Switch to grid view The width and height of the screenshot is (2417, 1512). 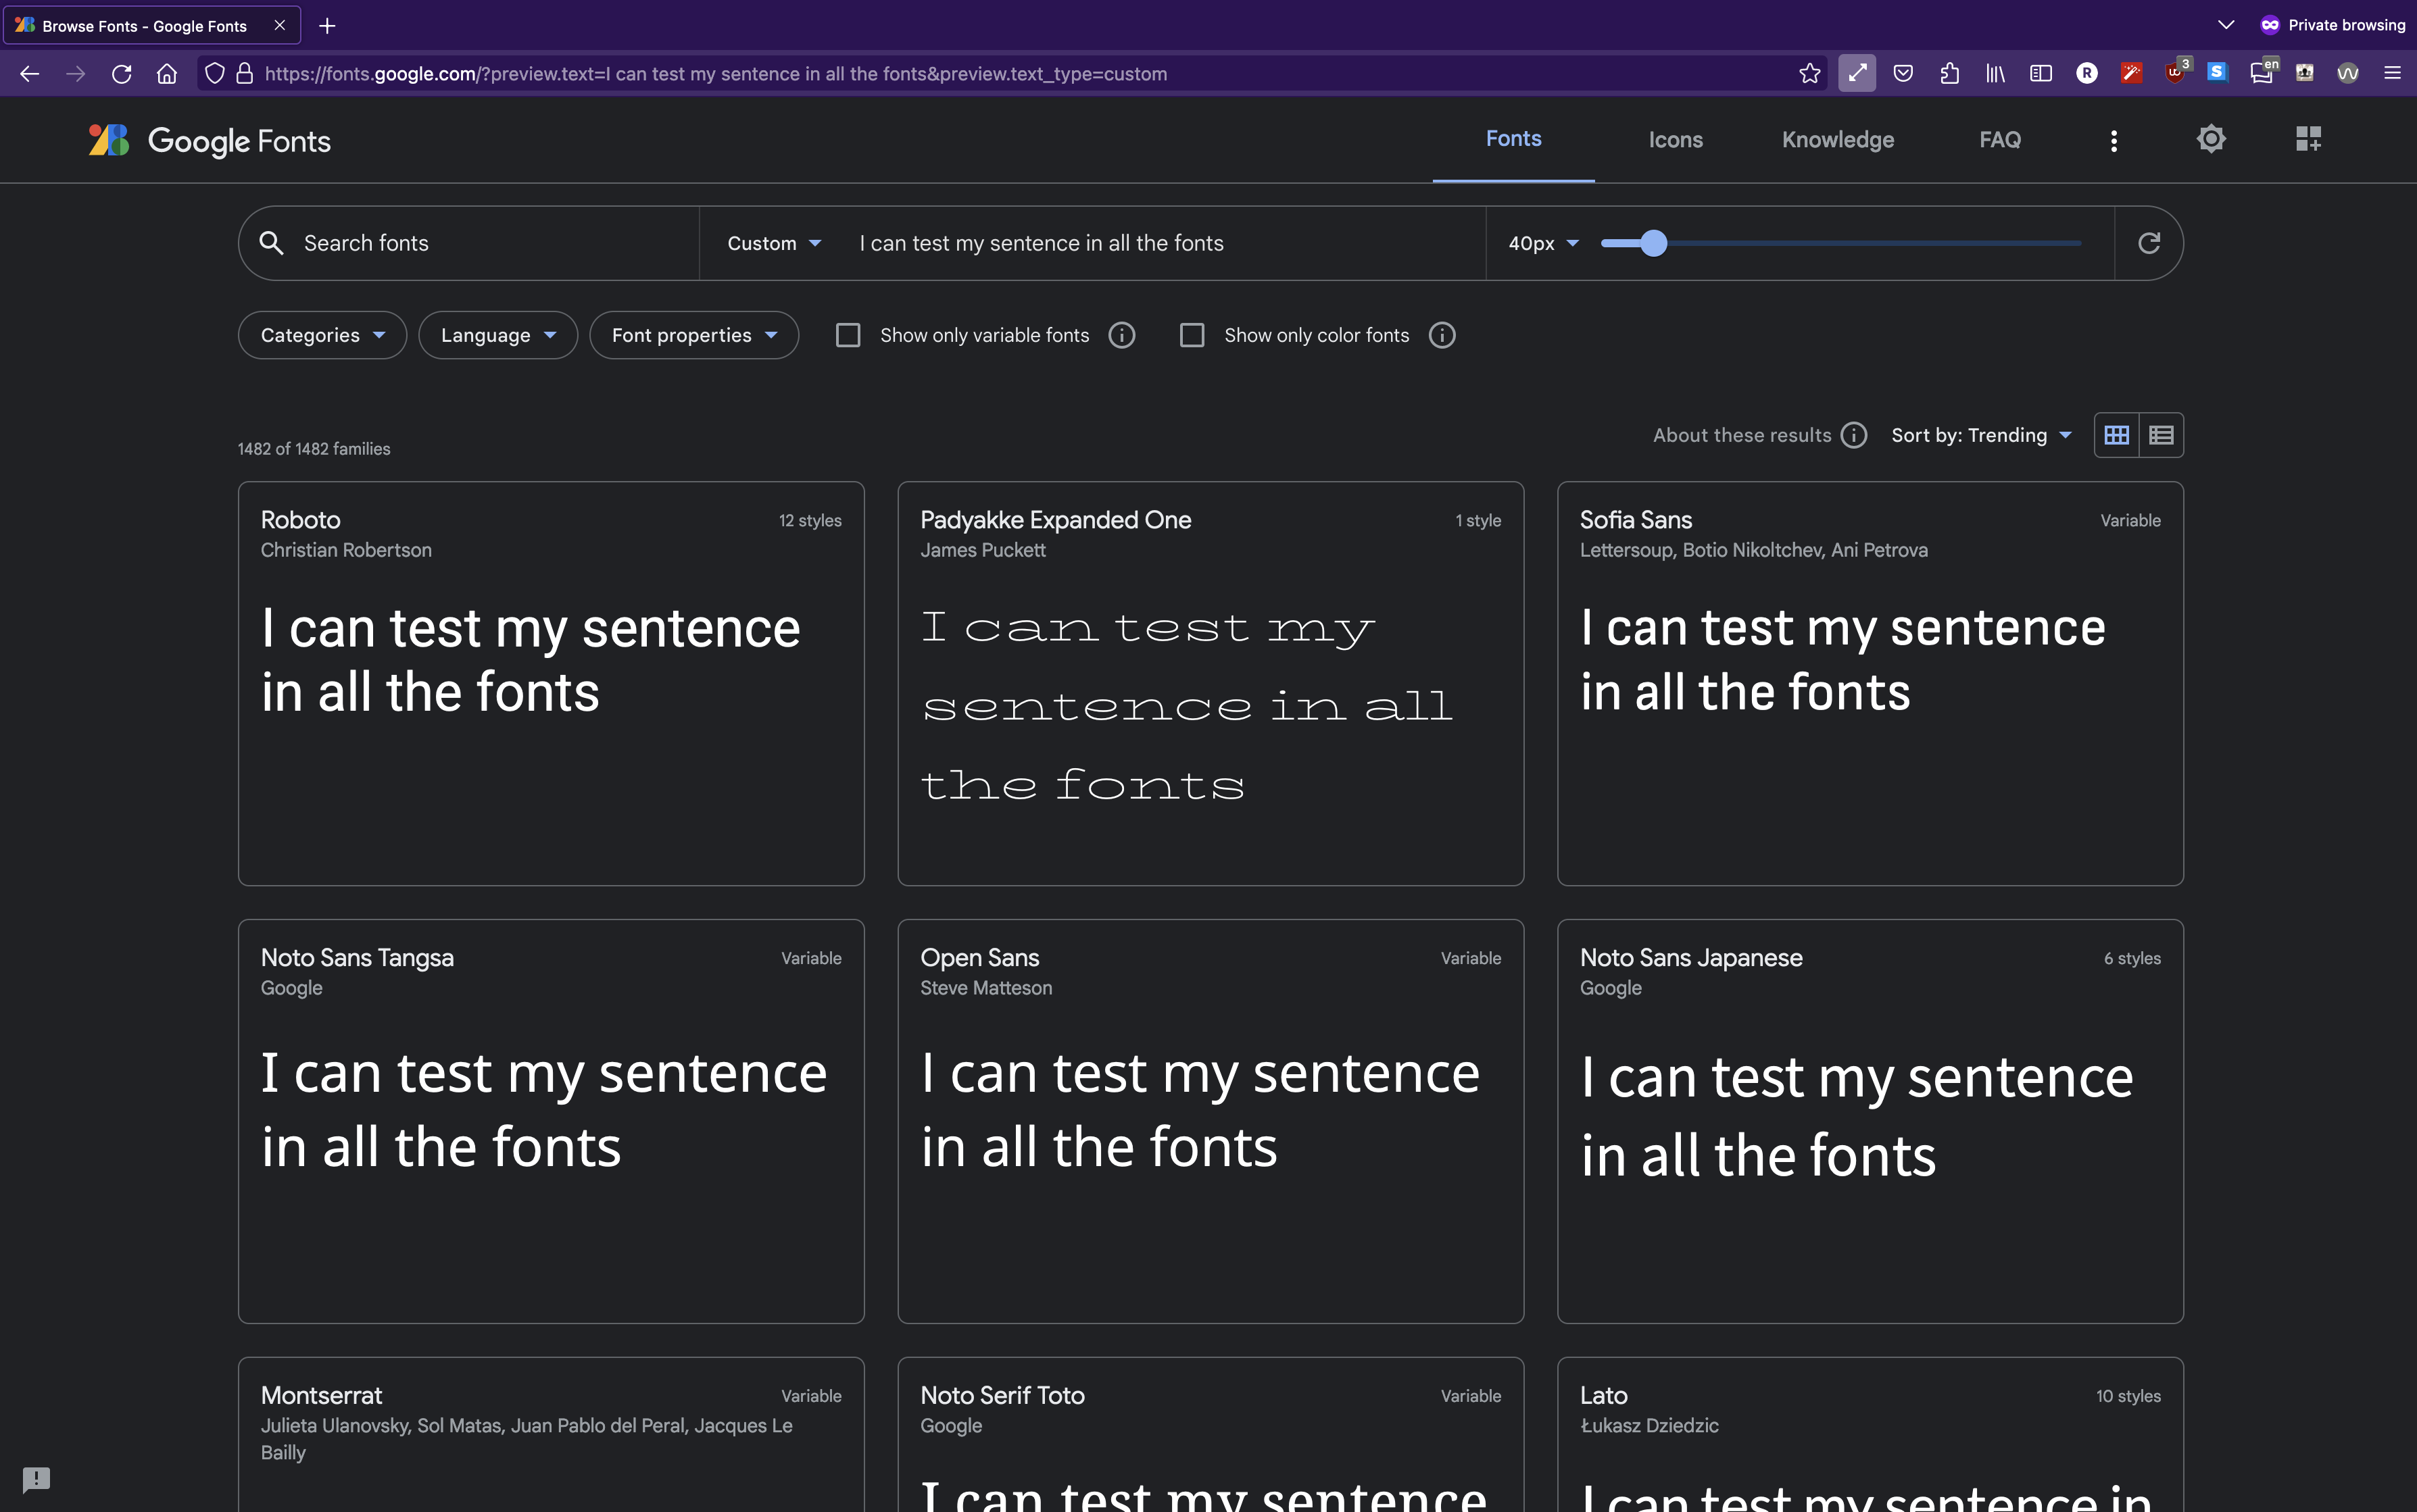pyautogui.click(x=2116, y=435)
